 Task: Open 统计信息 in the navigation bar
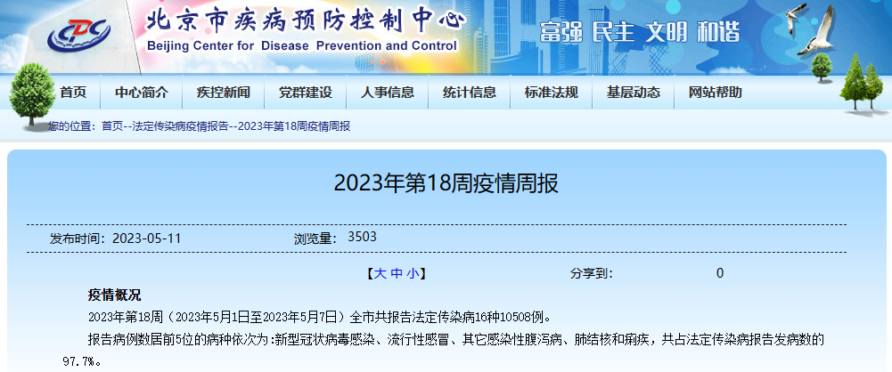tap(469, 92)
